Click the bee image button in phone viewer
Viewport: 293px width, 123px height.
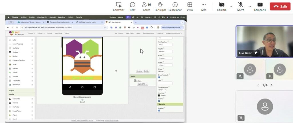click(82, 56)
